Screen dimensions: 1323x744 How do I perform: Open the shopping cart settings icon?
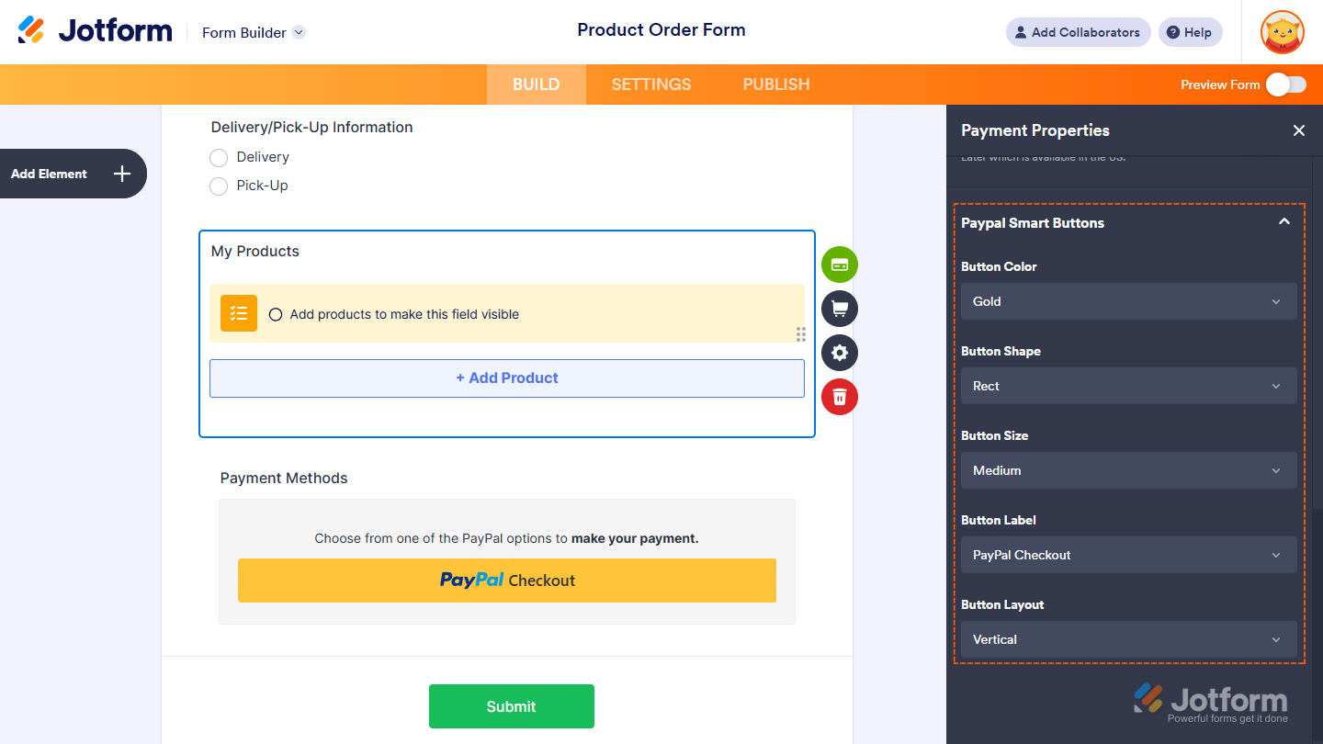click(839, 309)
